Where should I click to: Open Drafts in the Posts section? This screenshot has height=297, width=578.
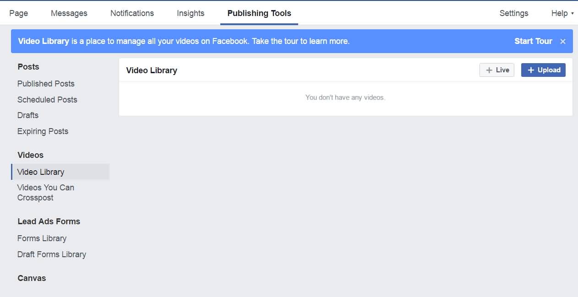click(x=28, y=115)
